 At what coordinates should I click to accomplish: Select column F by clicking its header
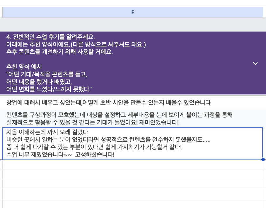[x=133, y=12]
